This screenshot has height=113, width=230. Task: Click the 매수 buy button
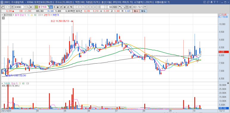[x=136, y=11]
